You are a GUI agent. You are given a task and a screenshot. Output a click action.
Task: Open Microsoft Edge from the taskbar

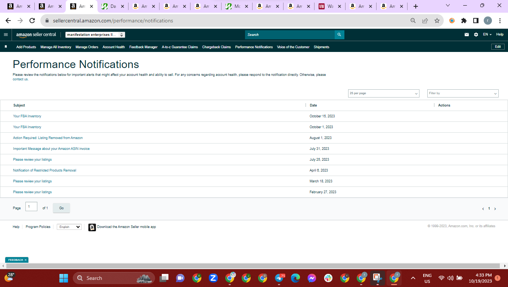pos(295,278)
